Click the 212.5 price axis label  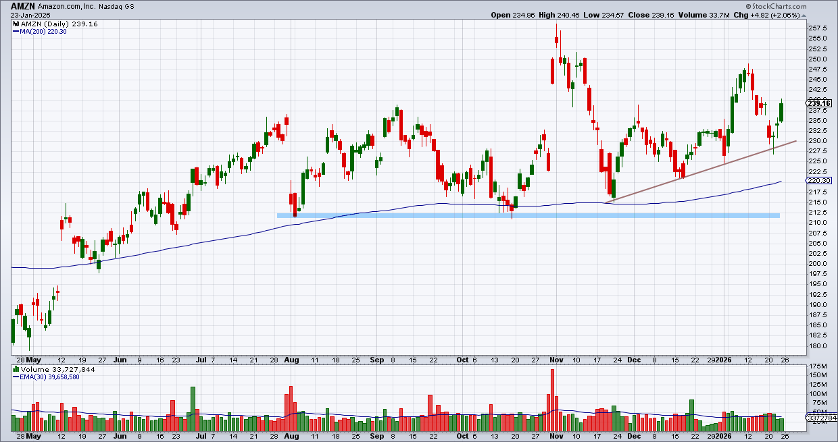point(817,213)
